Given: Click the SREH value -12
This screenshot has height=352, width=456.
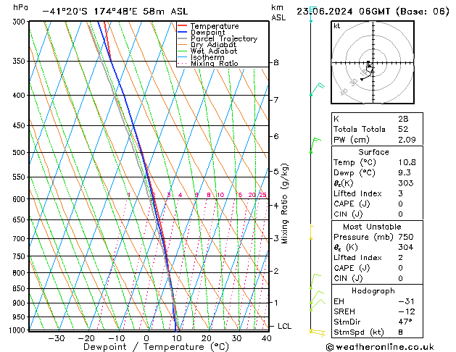Looking at the screenshot, I should 407,311.
